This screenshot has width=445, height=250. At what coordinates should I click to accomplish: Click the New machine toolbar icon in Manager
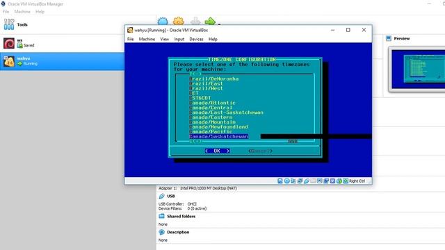(163, 22)
